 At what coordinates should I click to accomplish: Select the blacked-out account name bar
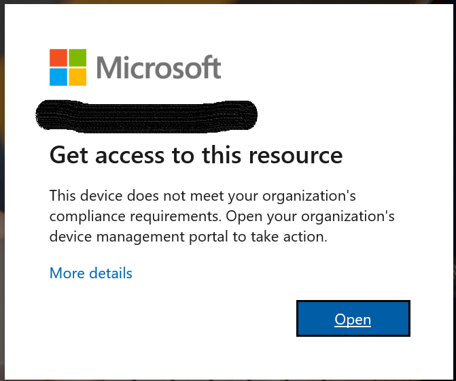[x=146, y=117]
